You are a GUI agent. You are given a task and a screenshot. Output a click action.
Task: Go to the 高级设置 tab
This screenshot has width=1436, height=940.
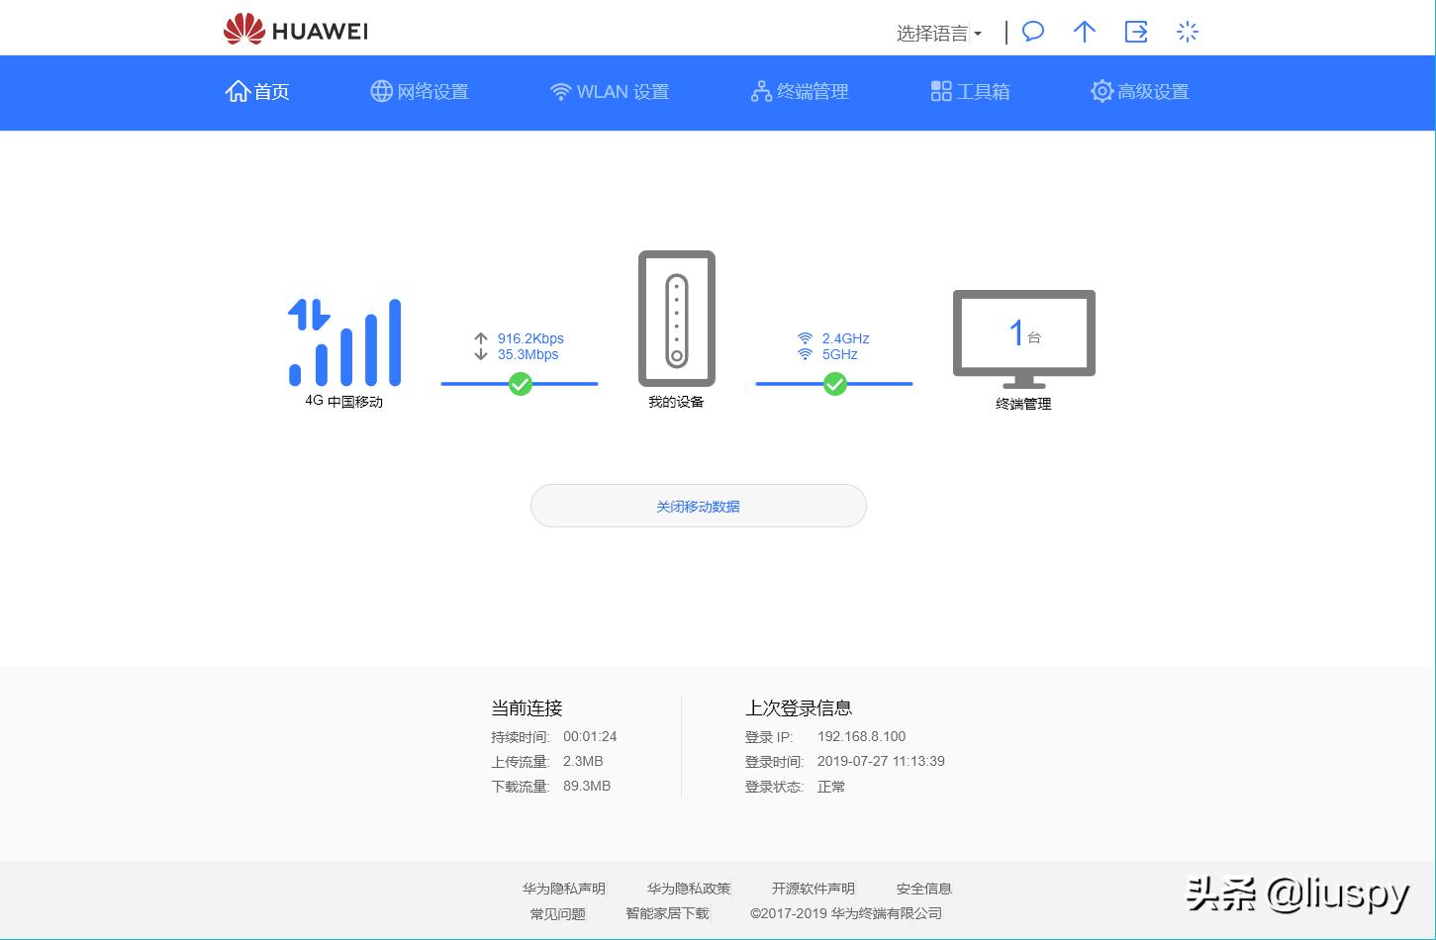[1139, 91]
